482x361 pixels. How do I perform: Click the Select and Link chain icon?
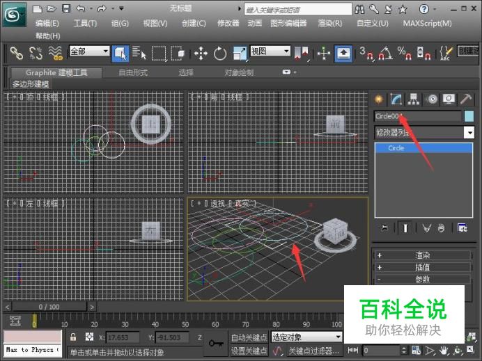[16, 54]
